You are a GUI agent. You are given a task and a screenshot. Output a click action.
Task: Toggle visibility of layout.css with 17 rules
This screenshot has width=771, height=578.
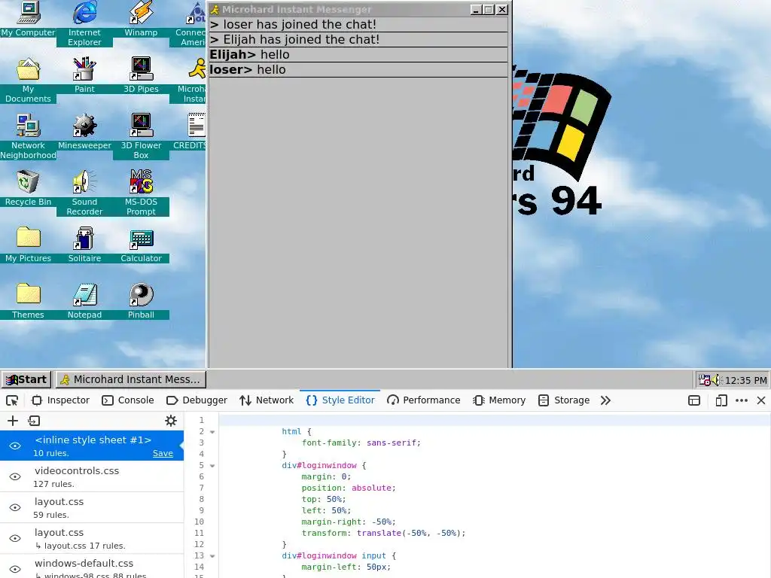pyautogui.click(x=15, y=539)
